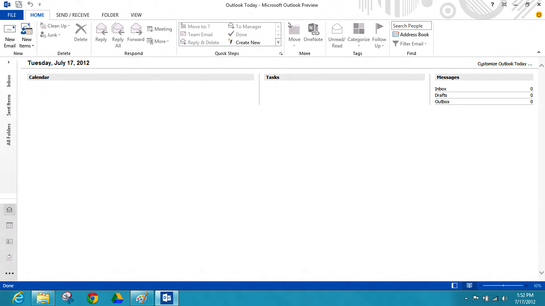
Task: Open the Move dropdown
Action: pos(294,35)
